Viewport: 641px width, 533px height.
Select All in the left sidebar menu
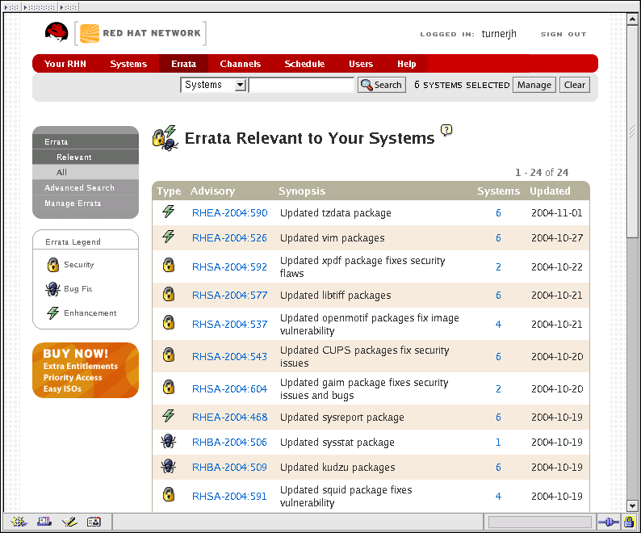pyautogui.click(x=86, y=172)
